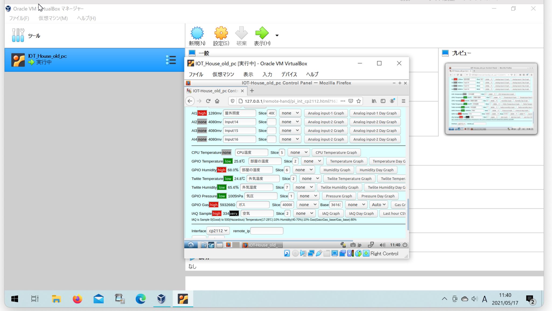Select the none dropdown for IAQ Sample slice
This screenshot has height=311, width=552.
(x=303, y=213)
